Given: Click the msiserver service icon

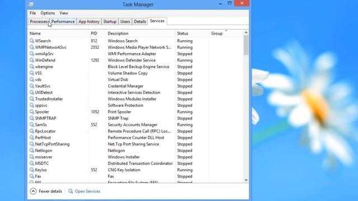Looking at the screenshot, I should tap(32, 157).
